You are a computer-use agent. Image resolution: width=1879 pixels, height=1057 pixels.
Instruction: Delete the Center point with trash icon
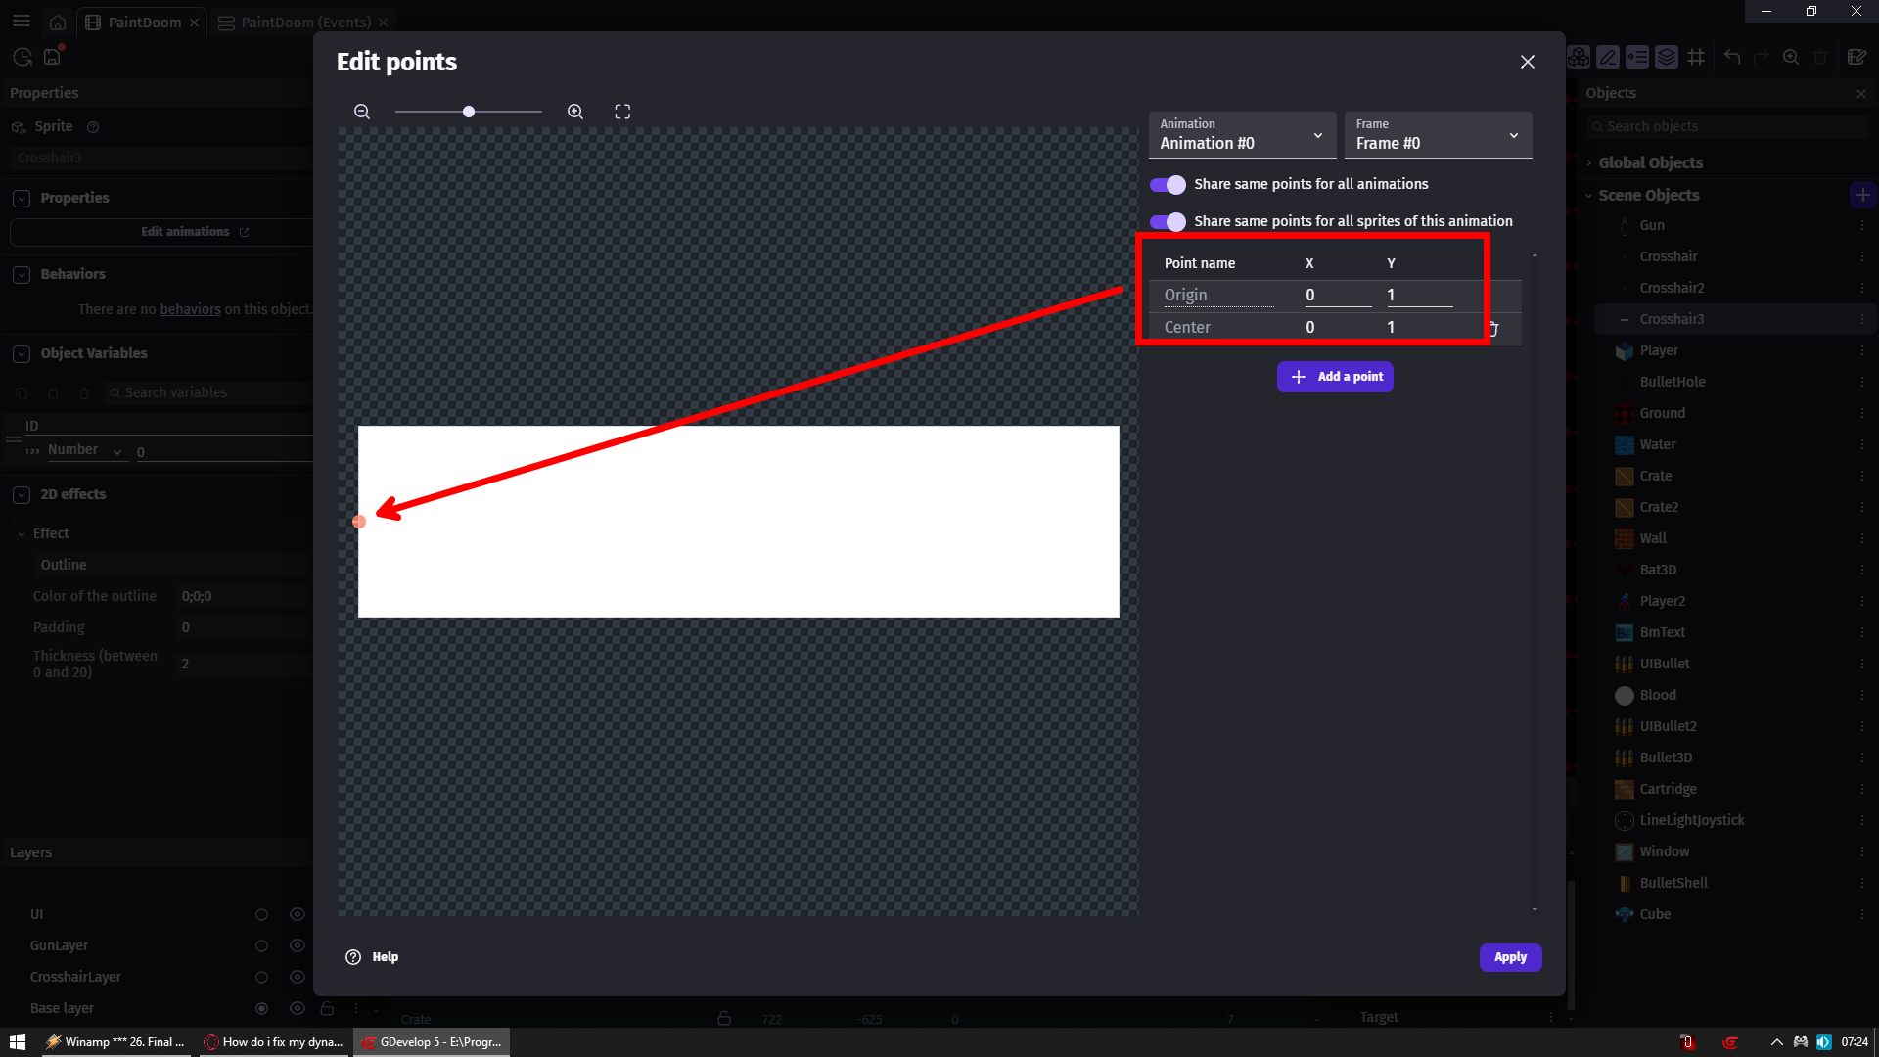(1494, 329)
